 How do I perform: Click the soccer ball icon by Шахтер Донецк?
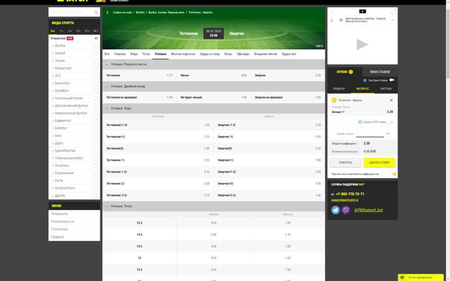click(x=341, y=20)
